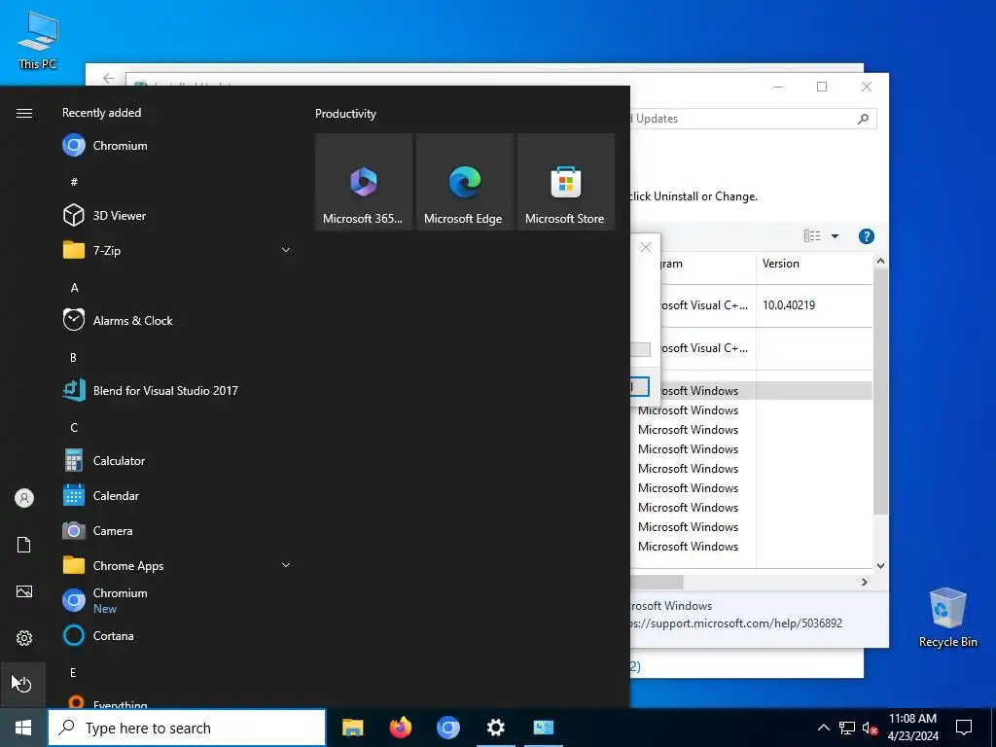Launch the Camera app
The width and height of the screenshot is (996, 747).
(177, 530)
